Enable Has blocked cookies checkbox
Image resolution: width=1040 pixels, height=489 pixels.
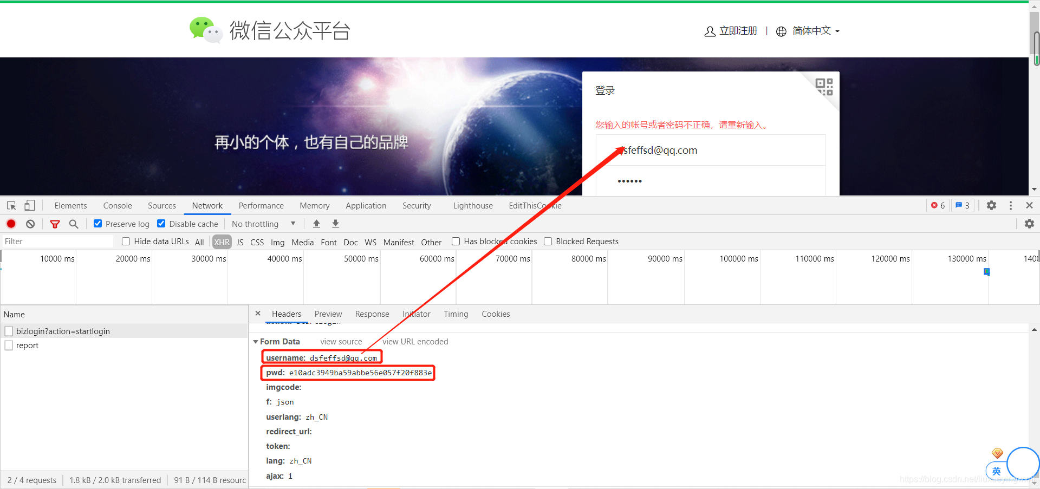click(456, 242)
